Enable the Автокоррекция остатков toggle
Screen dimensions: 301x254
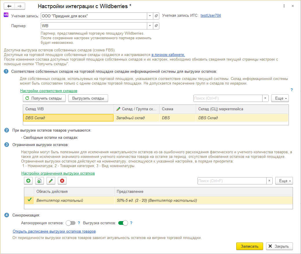pos(71,223)
